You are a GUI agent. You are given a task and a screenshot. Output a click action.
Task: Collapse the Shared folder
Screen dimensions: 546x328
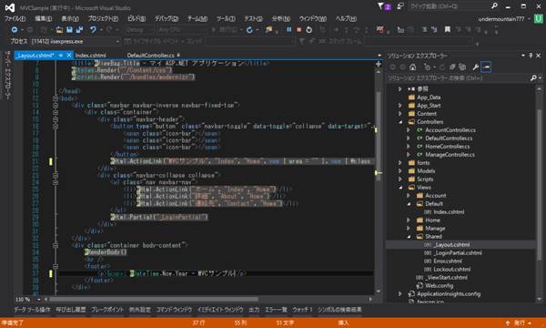tap(409, 237)
